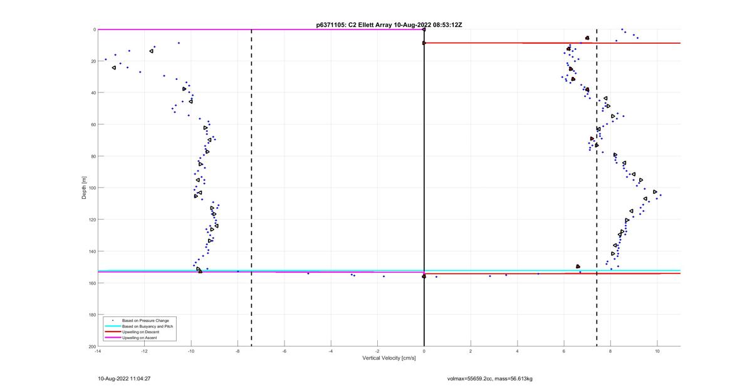The width and height of the screenshot is (752, 389).
Task: Click the dark red line sample in the legend
Action: coord(112,332)
